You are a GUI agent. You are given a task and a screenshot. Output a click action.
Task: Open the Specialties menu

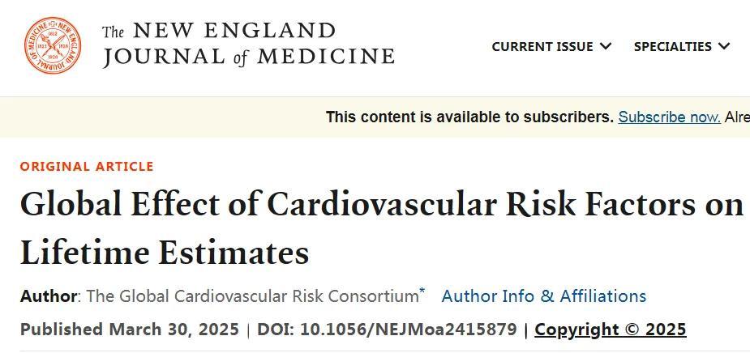[672, 47]
